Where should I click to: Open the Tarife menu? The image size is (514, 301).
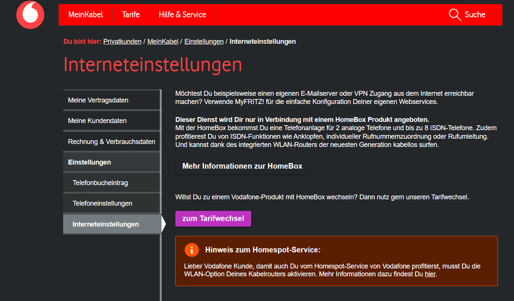click(131, 15)
